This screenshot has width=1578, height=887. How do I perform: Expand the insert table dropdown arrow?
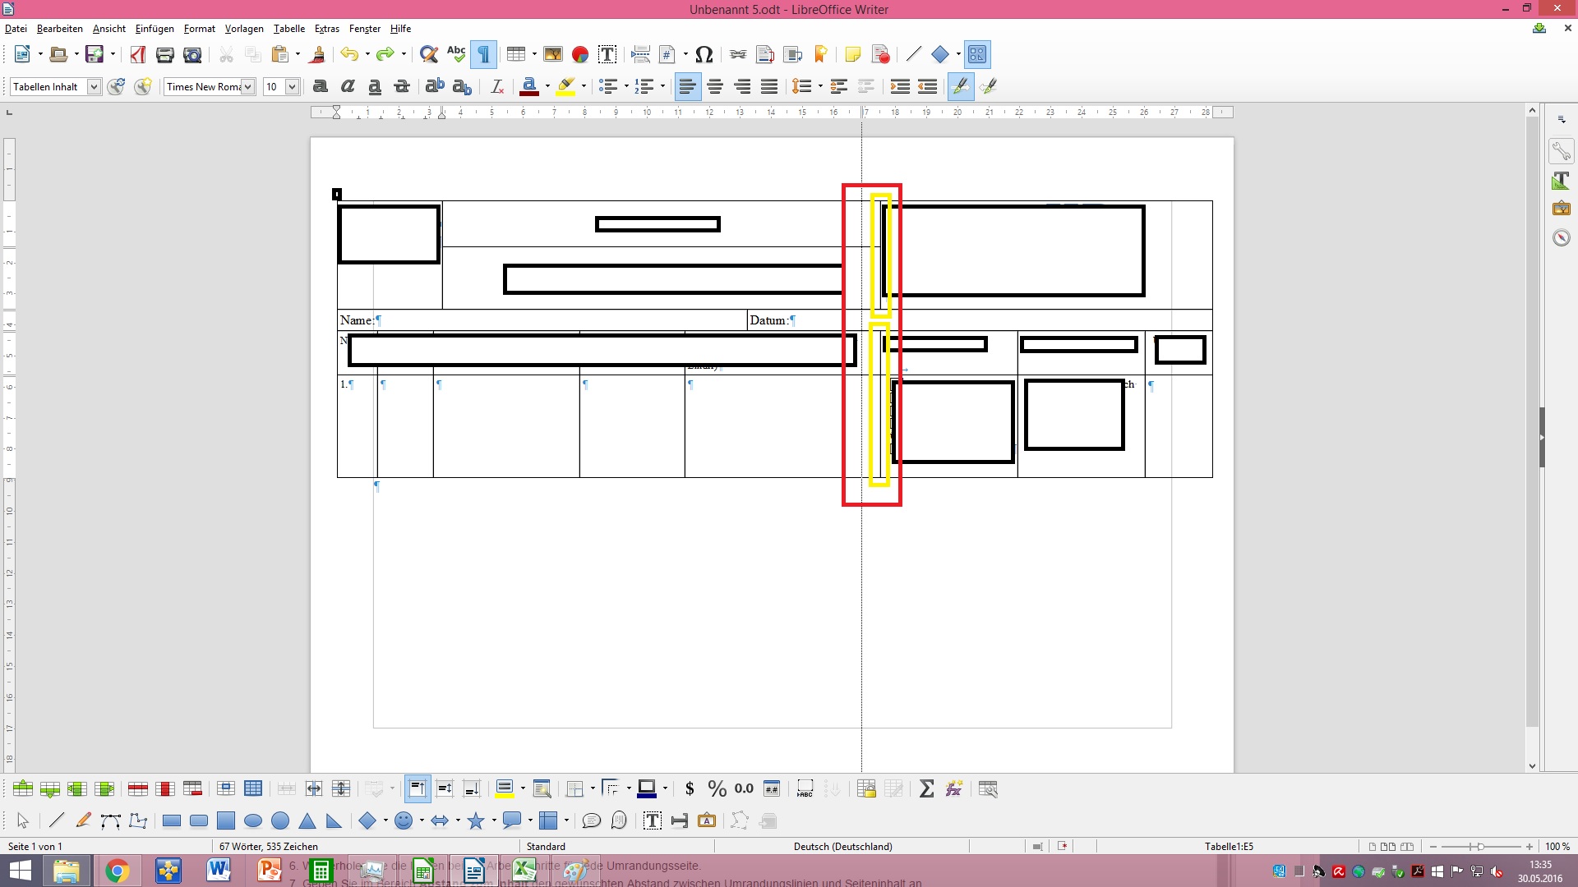pyautogui.click(x=534, y=54)
